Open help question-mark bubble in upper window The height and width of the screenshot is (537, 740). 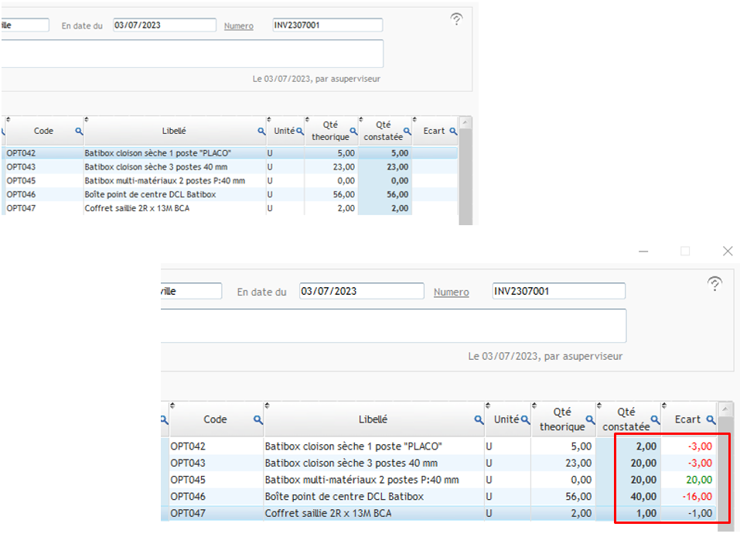[x=457, y=19]
